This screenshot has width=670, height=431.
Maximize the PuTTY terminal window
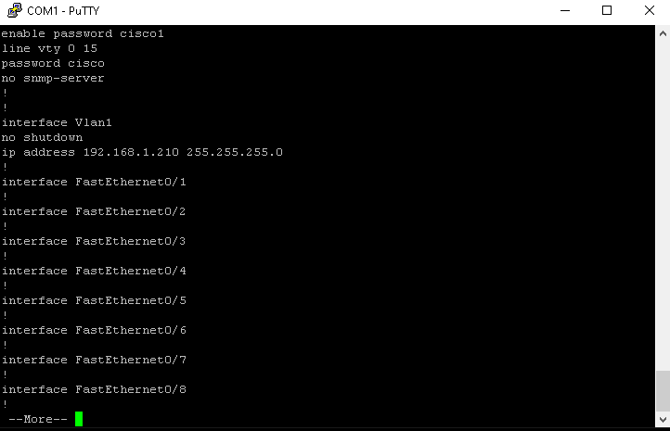pos(607,11)
